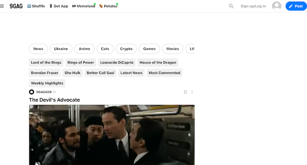The image size is (307, 165).
Task: Open The Devil's Advocate post title
Action: pyautogui.click(x=55, y=100)
